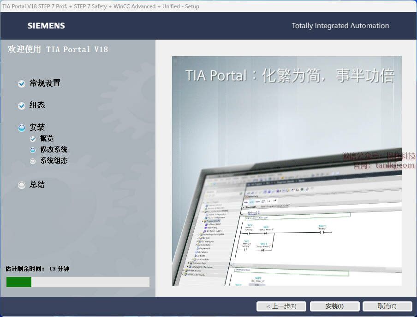Click the 概览 sub-step checkmark icon
This screenshot has height=317, width=417.
tap(33, 139)
